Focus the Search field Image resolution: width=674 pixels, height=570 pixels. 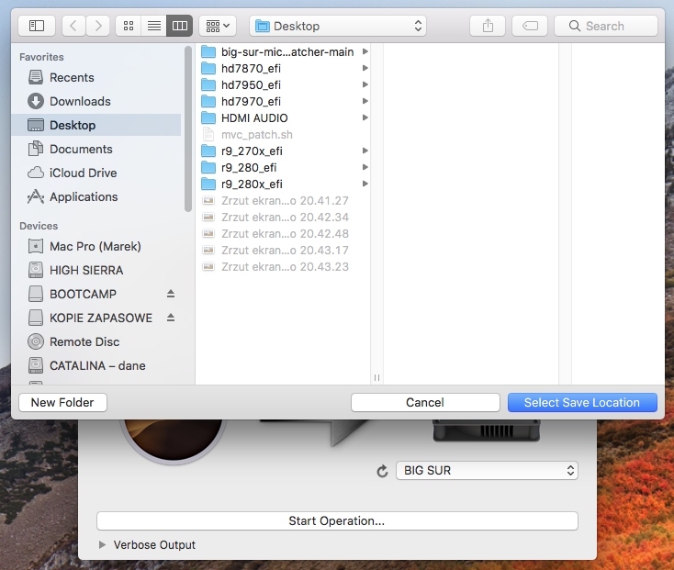pyautogui.click(x=606, y=26)
